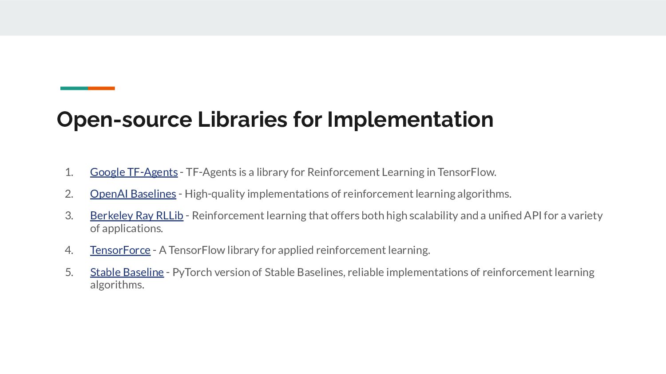The height and width of the screenshot is (374, 666).
Task: Open the OpenAI Baselines link
Action: tap(133, 194)
